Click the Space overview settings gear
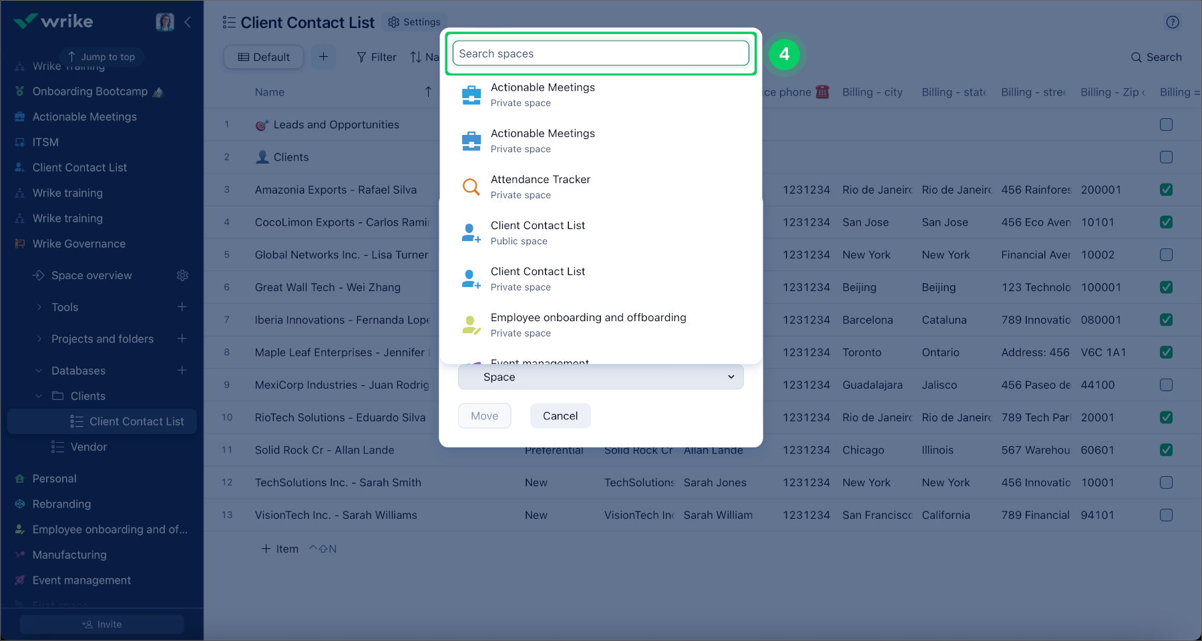Image resolution: width=1202 pixels, height=641 pixels. (x=183, y=275)
